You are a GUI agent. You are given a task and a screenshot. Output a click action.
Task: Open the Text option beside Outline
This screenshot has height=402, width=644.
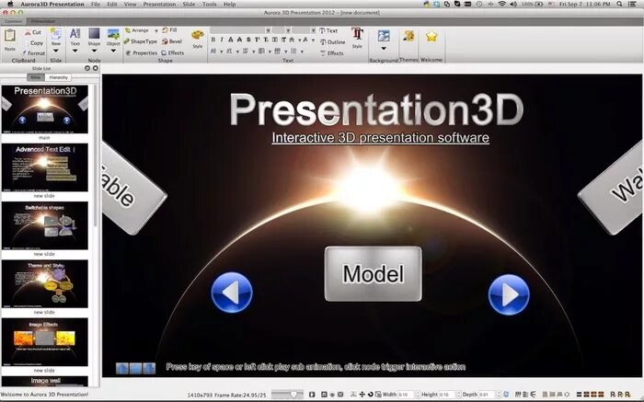[x=328, y=30]
